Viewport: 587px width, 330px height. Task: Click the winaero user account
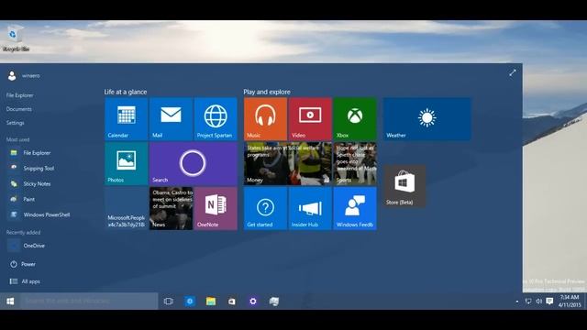tap(24, 75)
